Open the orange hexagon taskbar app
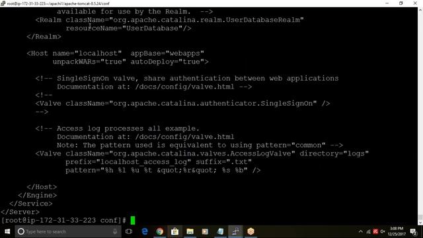 250,231
